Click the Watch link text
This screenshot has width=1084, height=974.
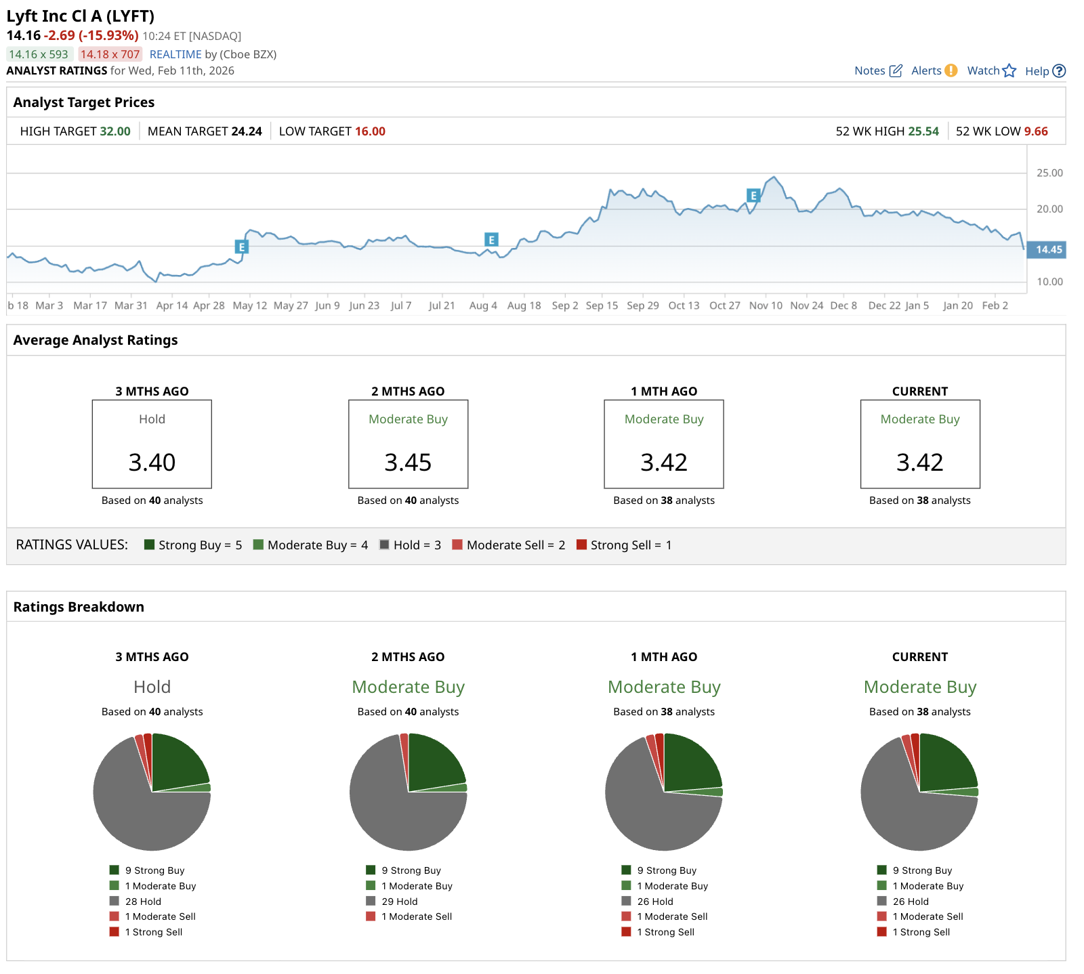(983, 70)
